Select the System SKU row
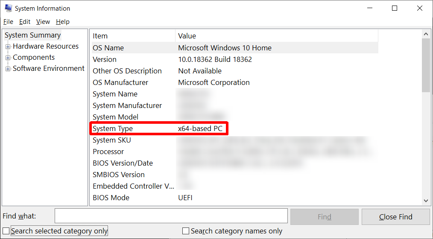 235,140
